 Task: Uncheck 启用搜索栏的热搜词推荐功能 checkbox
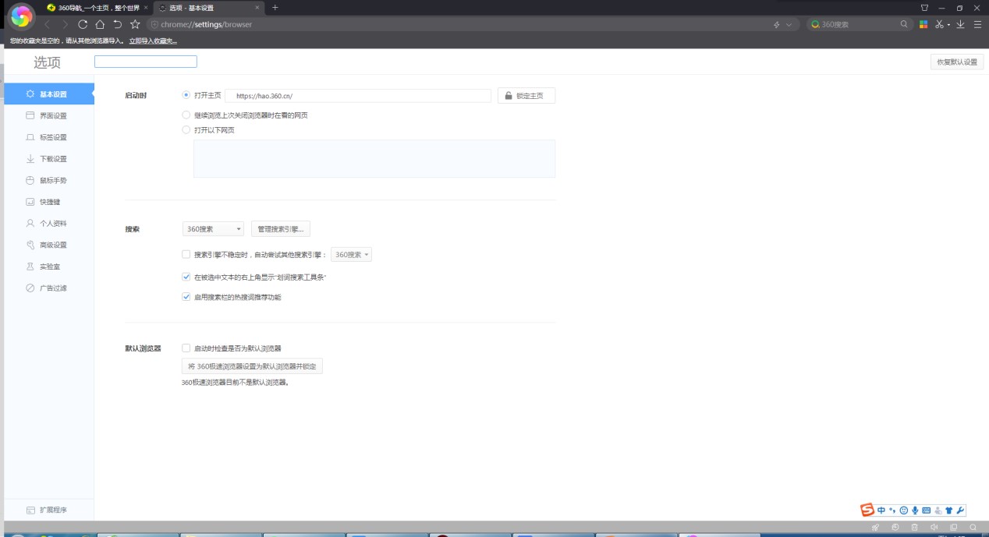tap(186, 297)
